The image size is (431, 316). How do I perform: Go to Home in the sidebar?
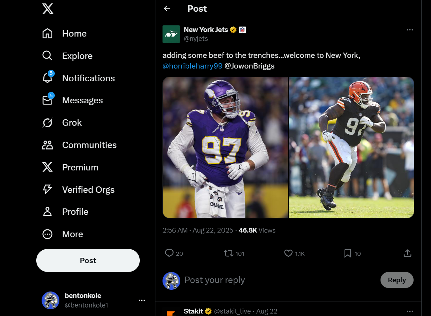tap(47, 34)
